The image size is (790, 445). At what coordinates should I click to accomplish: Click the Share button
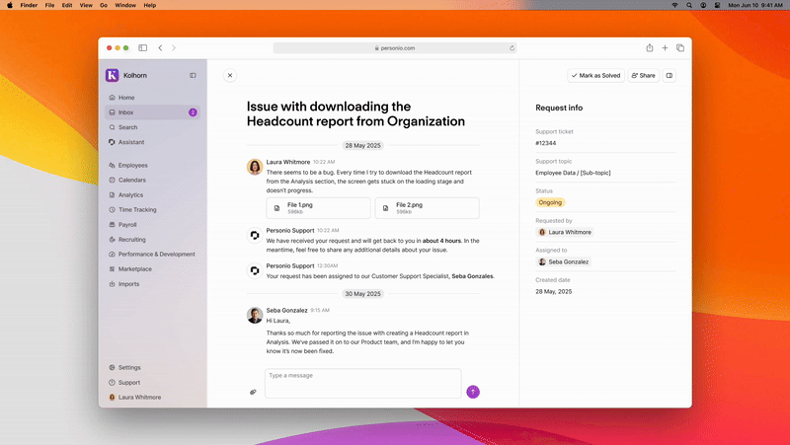pyautogui.click(x=642, y=75)
